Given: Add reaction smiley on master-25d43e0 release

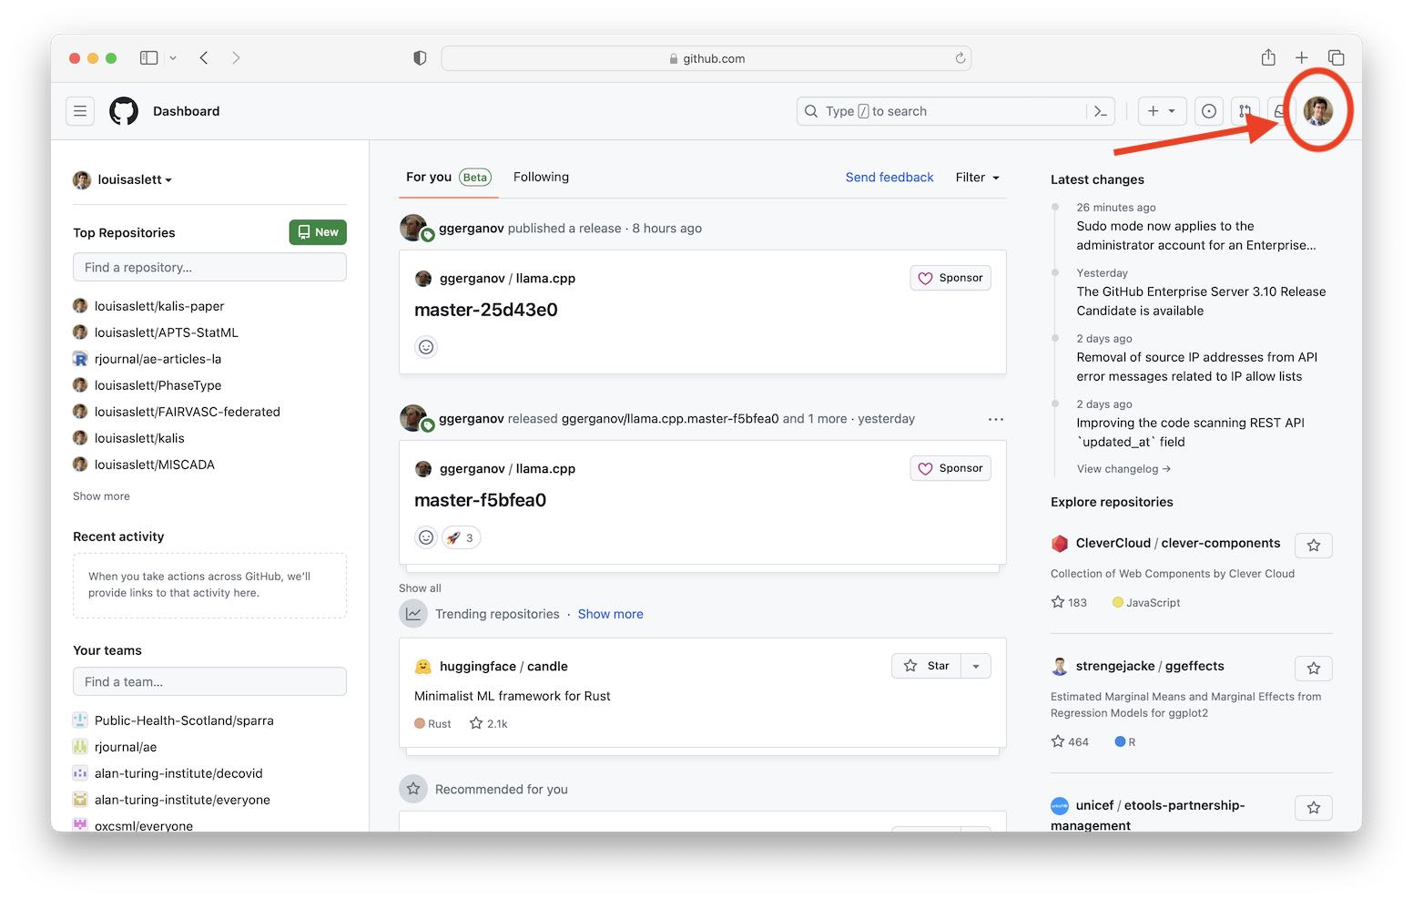Looking at the screenshot, I should tap(425, 347).
